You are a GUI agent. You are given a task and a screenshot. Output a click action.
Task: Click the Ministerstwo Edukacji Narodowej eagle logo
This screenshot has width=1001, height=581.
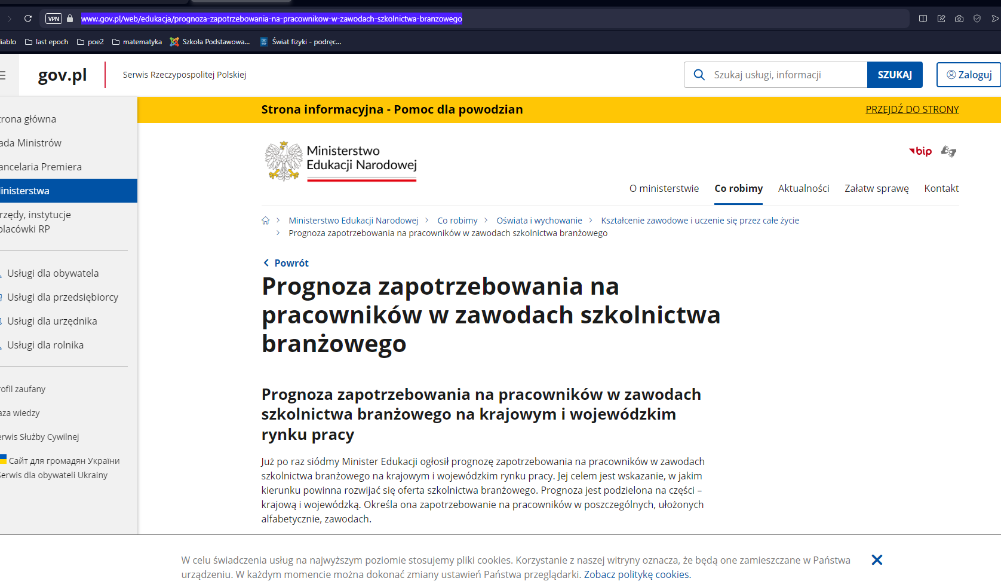tap(284, 161)
